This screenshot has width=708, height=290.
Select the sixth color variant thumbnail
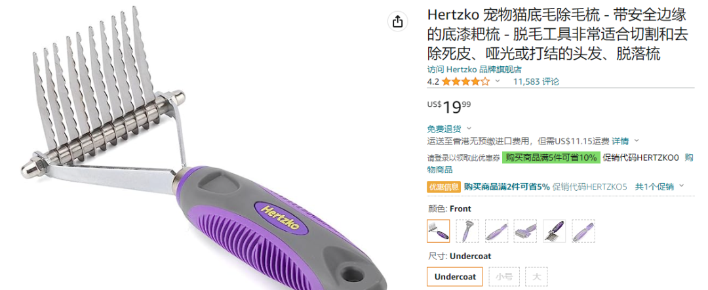pyautogui.click(x=583, y=231)
